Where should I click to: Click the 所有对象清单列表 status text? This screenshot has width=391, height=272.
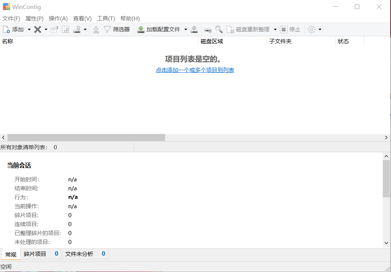pos(24,147)
